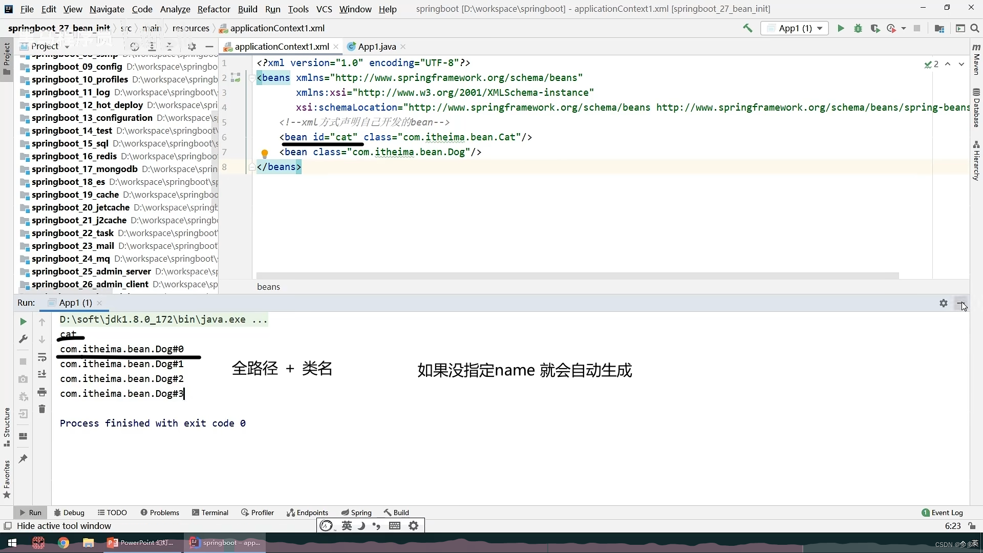The width and height of the screenshot is (983, 553).
Task: Click the yellow intention lightbulb on line 7
Action: (x=264, y=153)
